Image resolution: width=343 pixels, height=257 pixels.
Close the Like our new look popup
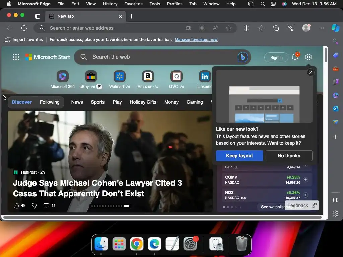tap(311, 72)
